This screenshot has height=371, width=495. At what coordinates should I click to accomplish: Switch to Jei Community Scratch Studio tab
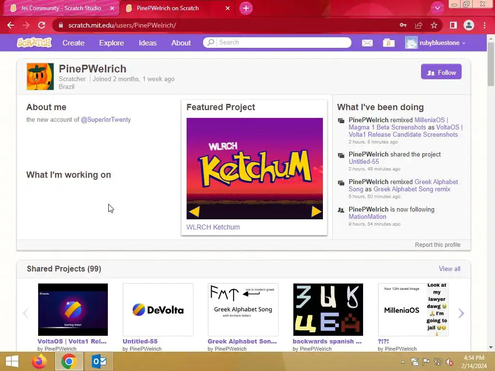click(61, 8)
